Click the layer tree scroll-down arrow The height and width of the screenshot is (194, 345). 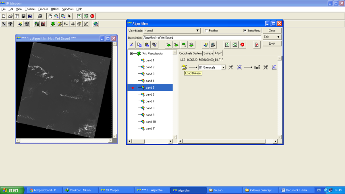[175, 137]
